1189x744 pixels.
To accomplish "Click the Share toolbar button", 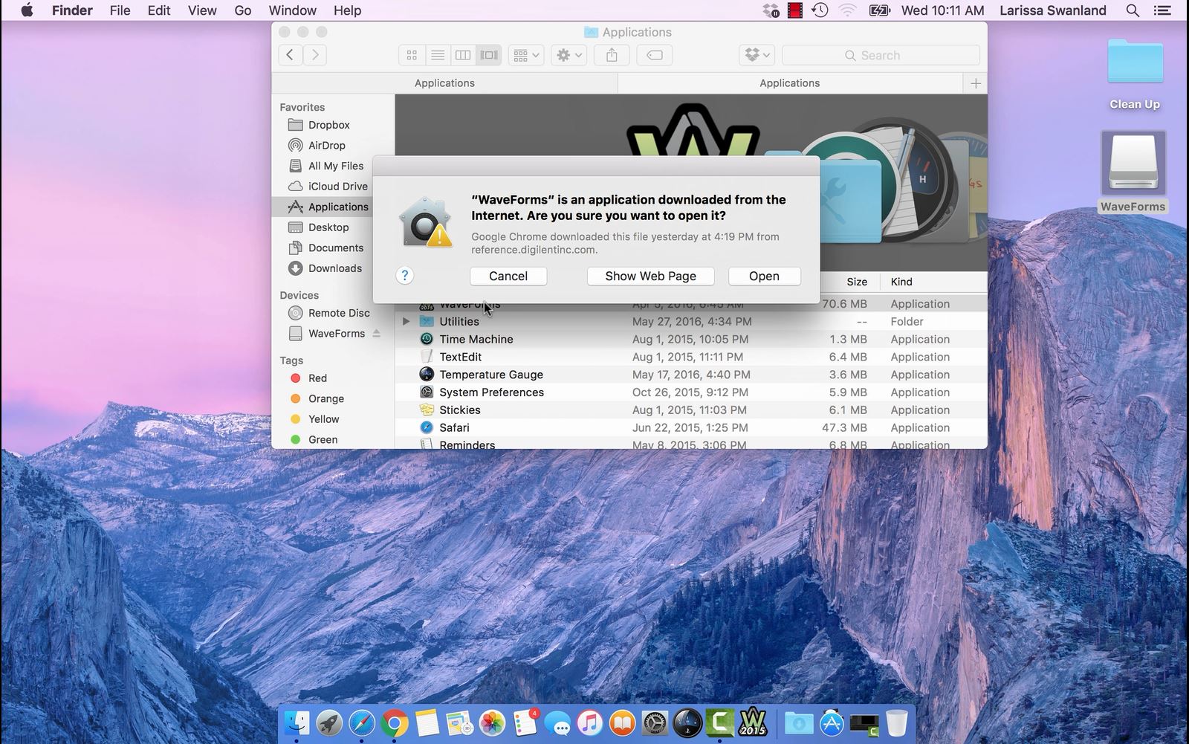I will click(612, 55).
